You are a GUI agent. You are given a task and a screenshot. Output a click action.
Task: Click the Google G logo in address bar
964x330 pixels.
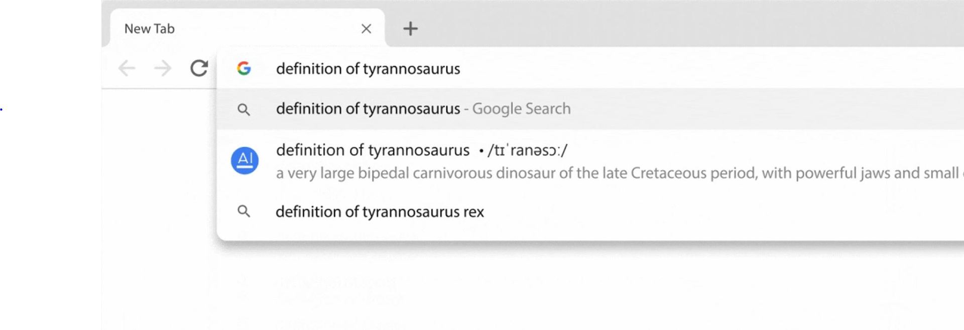tap(244, 68)
